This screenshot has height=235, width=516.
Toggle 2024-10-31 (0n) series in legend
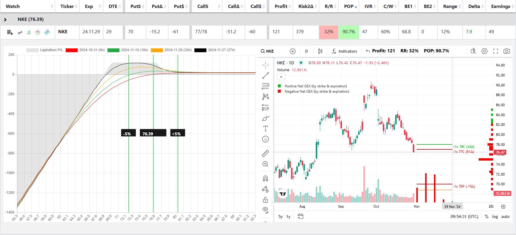(85, 50)
